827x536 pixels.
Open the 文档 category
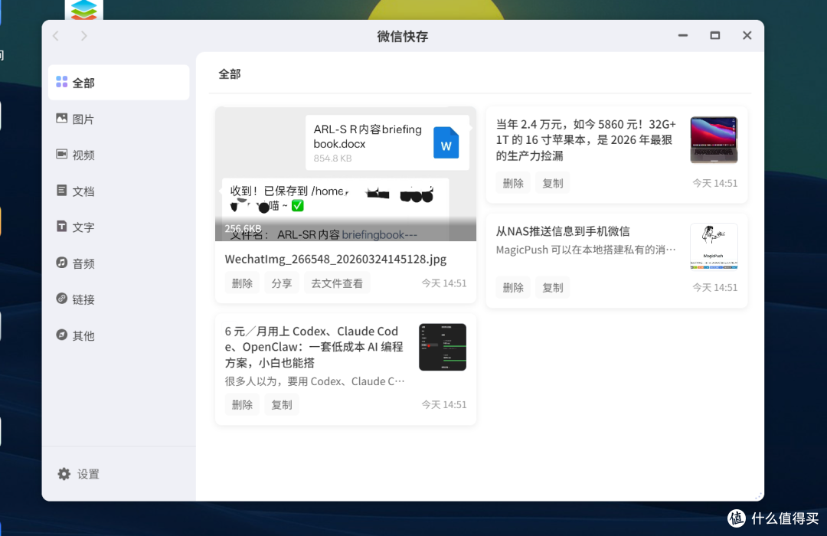119,191
